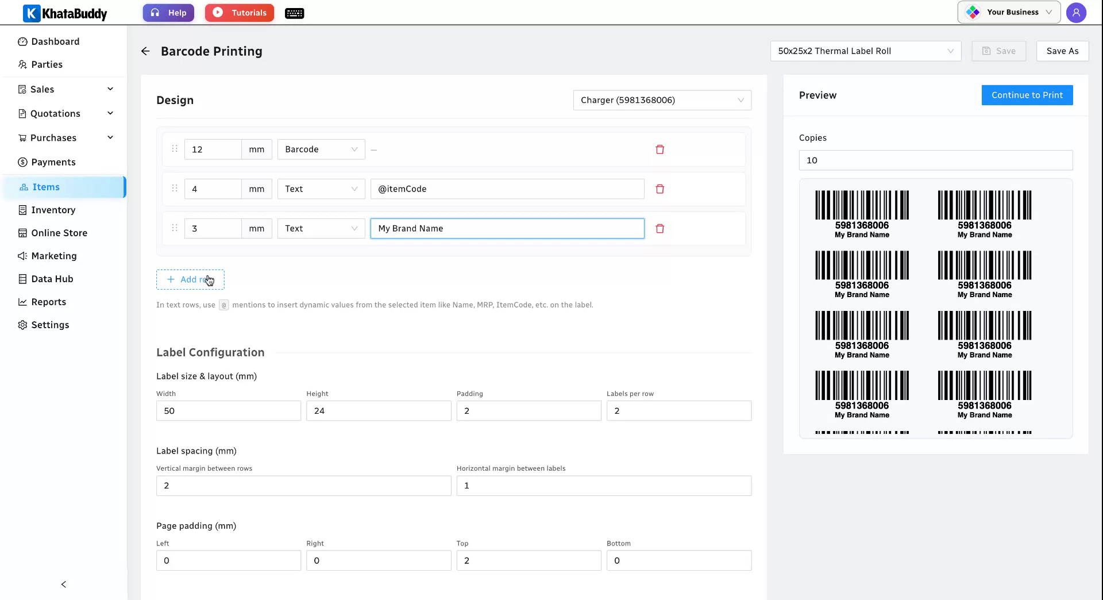
Task: Click the page padding Left field
Action: tap(229, 561)
